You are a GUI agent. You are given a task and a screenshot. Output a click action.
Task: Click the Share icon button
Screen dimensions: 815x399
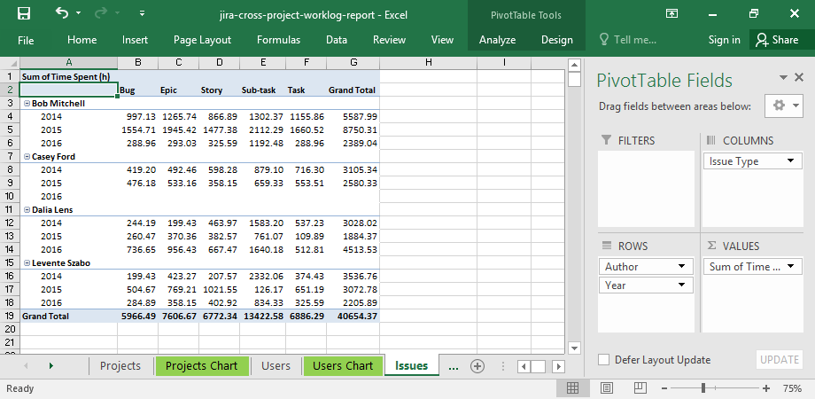(x=775, y=40)
